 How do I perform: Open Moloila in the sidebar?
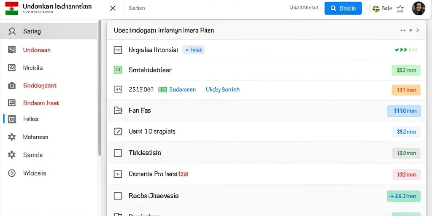(x=33, y=67)
